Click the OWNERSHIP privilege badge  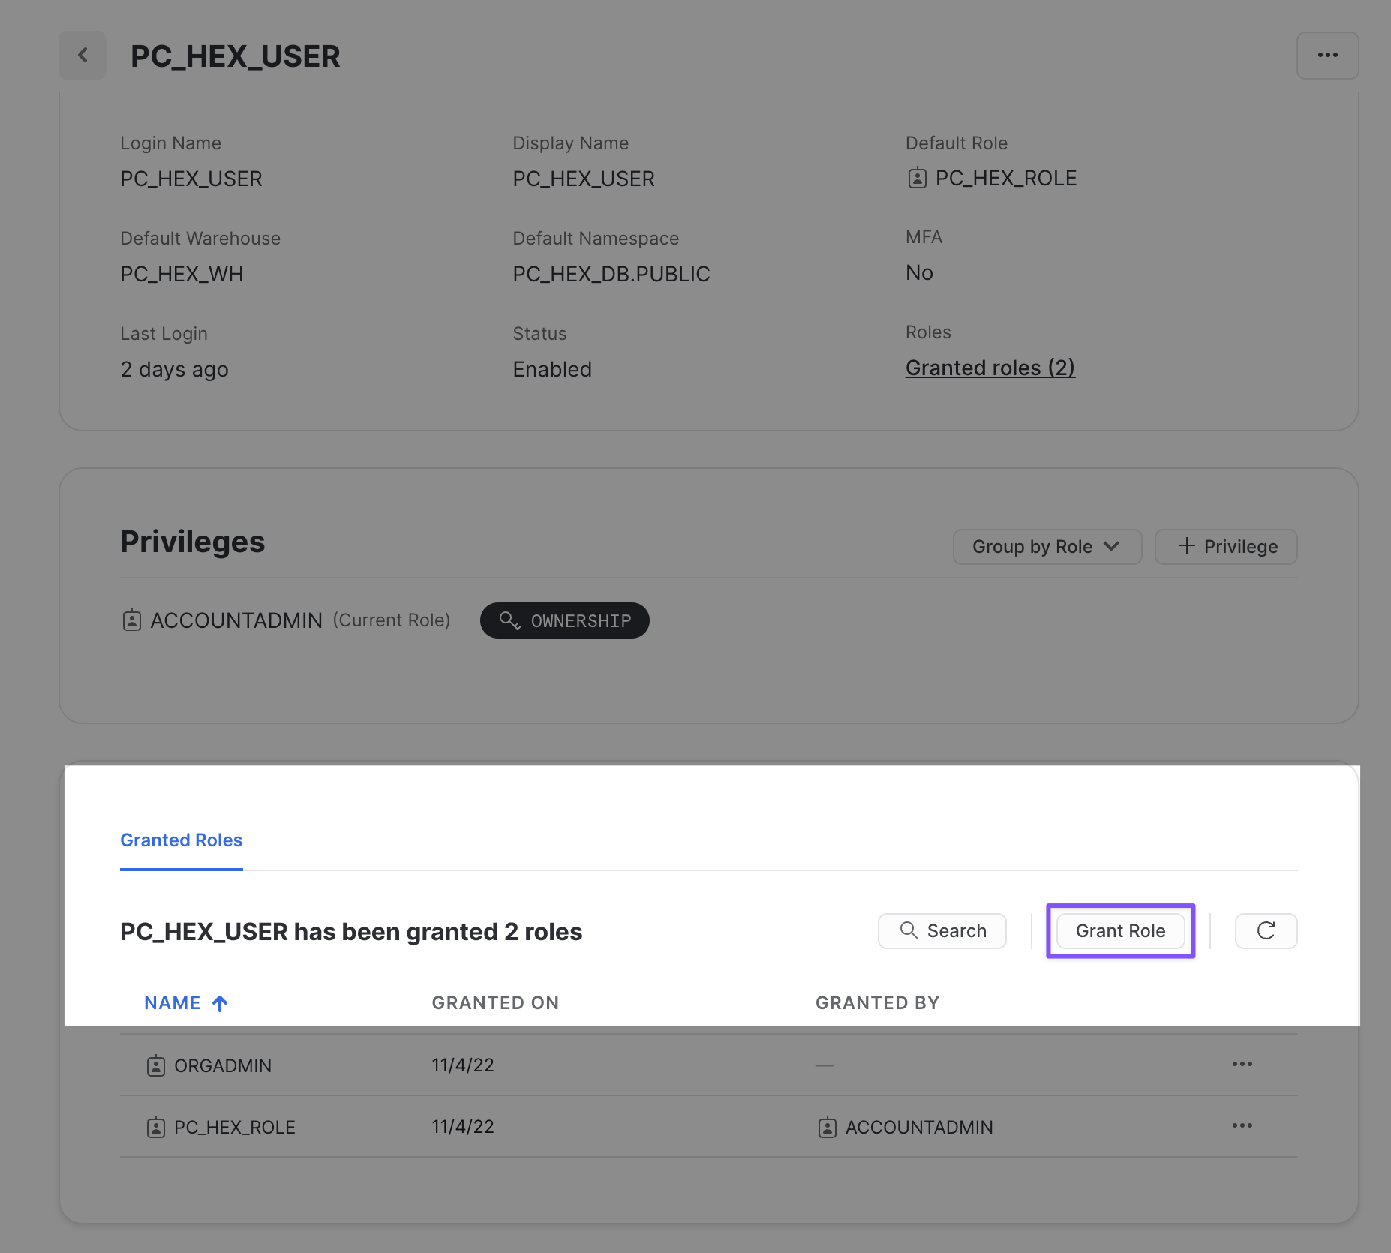tap(565, 620)
